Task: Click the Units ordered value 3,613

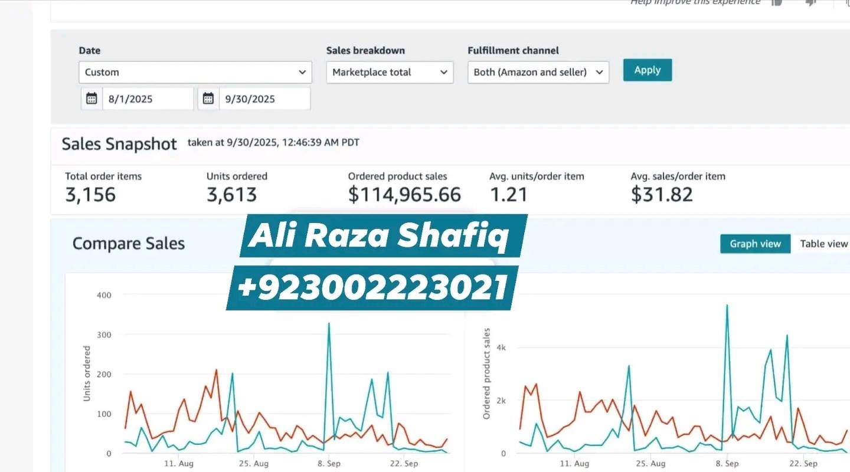Action: coord(232,195)
